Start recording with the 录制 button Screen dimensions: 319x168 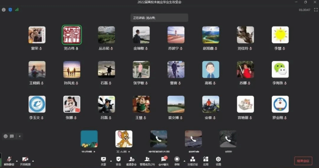coord(177,159)
